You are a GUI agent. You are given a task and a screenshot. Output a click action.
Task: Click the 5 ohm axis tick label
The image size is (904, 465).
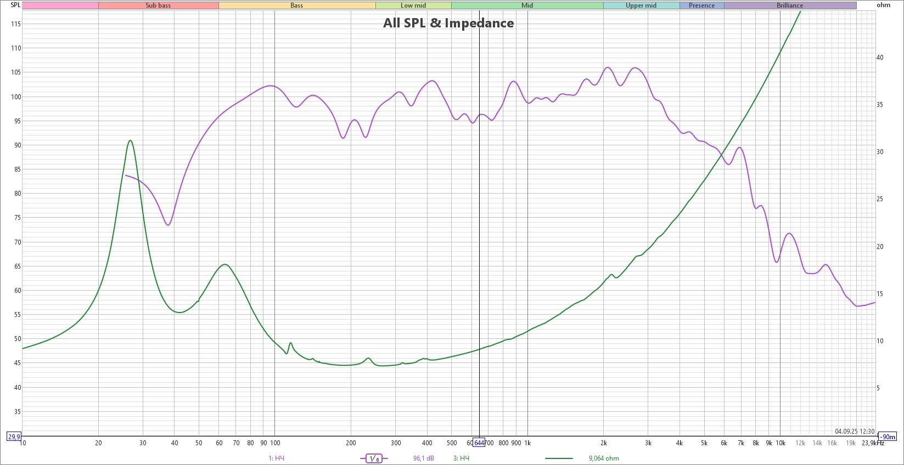[x=878, y=388]
